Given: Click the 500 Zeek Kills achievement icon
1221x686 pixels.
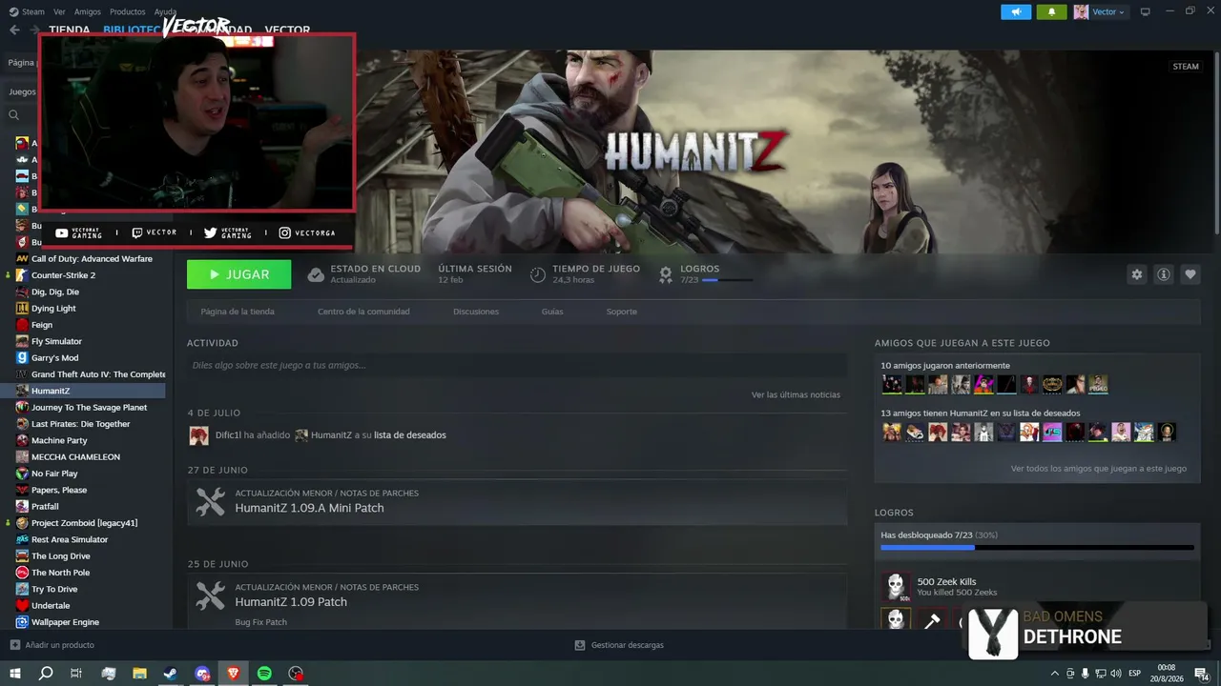Looking at the screenshot, I should click(x=896, y=587).
